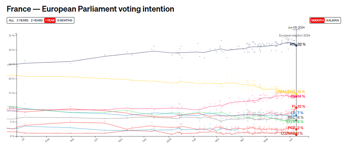Viewport: 344px width, 146px height.
Task: Click the Jun 09, 2024 date marker
Action: point(296,28)
